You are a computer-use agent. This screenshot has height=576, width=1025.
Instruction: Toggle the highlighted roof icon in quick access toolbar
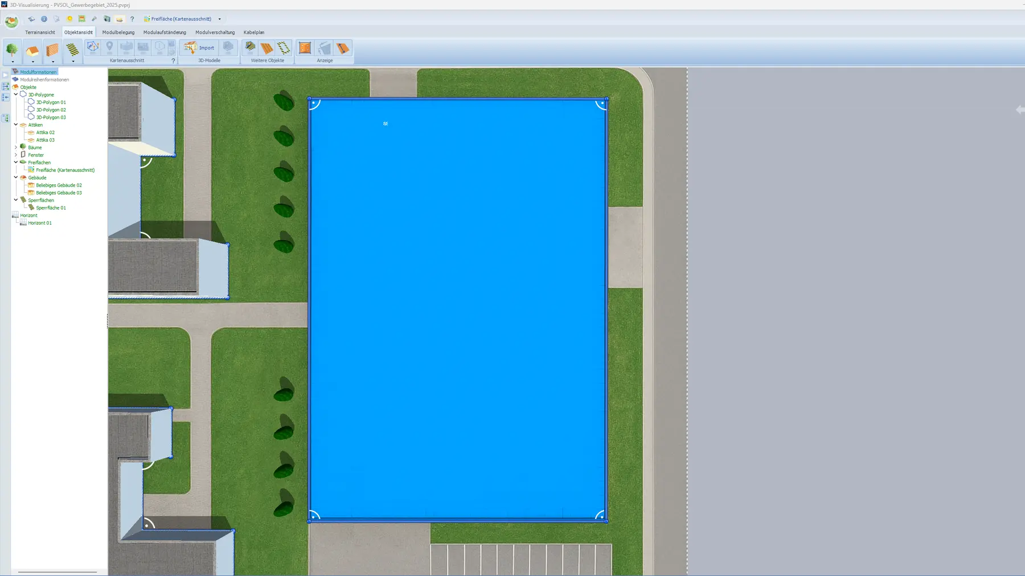click(x=119, y=19)
